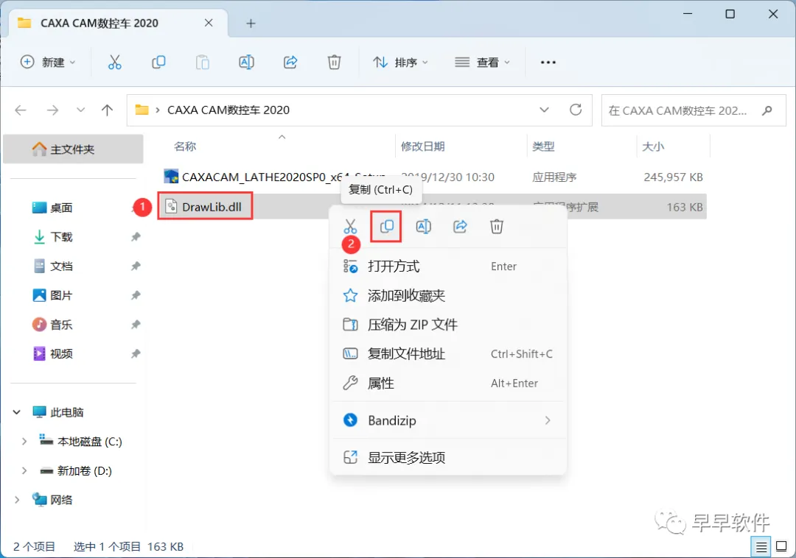Click the Copy icon in the top toolbar
Image resolution: width=796 pixels, height=558 pixels.
tap(158, 63)
